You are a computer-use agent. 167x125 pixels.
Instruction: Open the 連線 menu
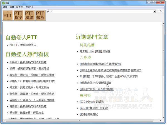[x=5, y=7]
